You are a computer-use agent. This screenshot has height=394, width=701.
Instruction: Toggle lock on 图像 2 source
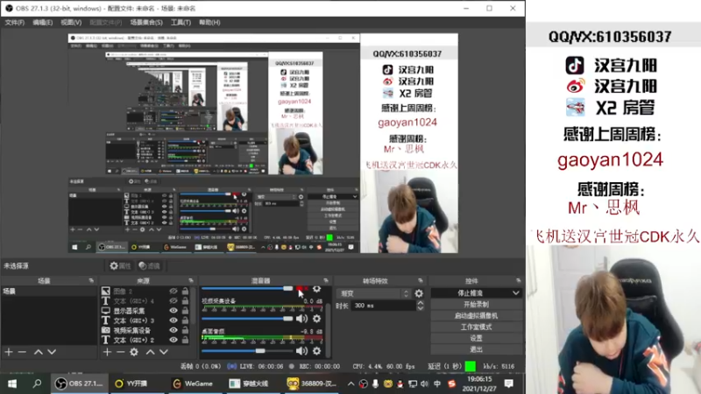click(x=185, y=291)
